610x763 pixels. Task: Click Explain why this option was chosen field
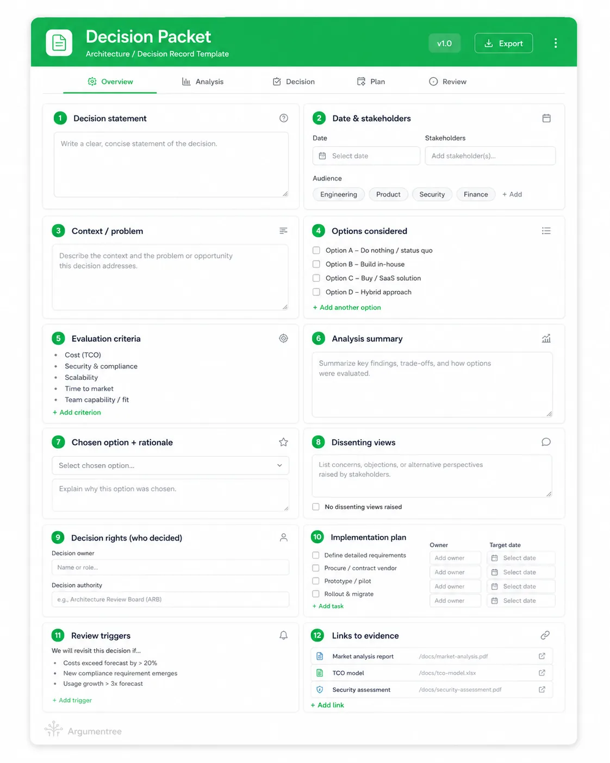(170, 495)
